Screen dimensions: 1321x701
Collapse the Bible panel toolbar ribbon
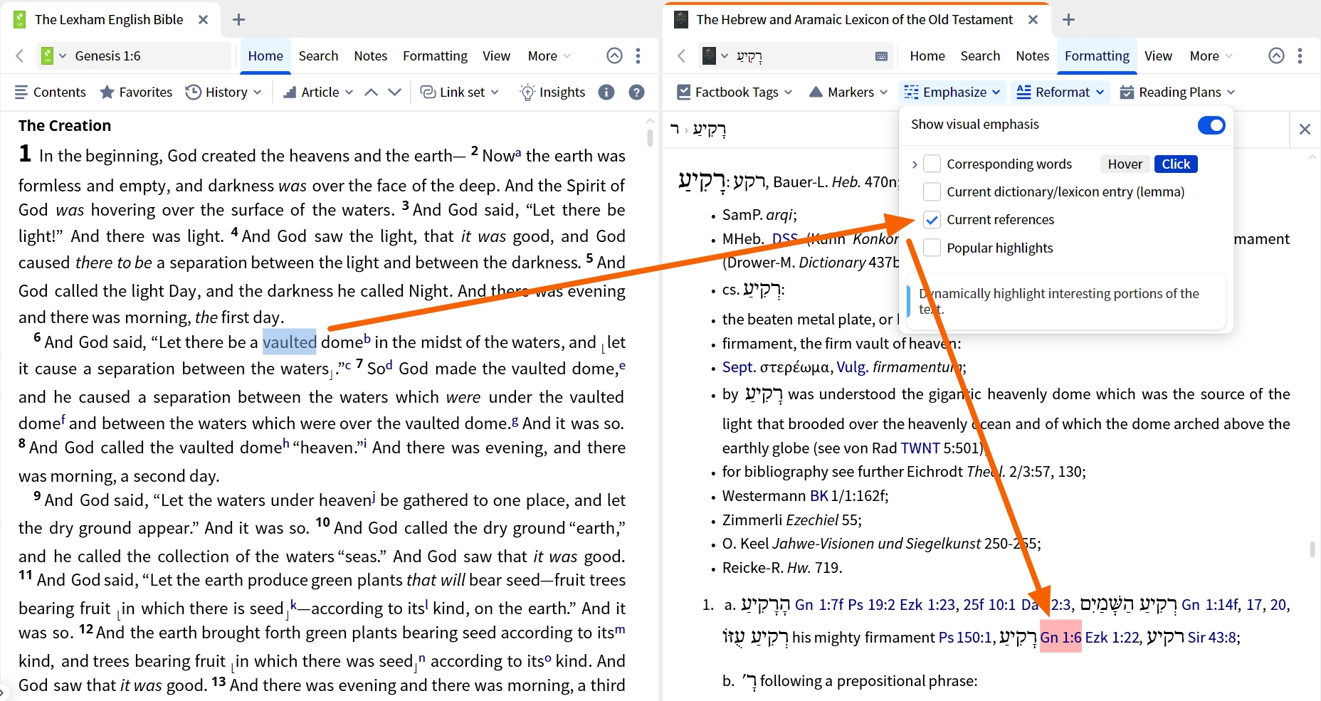(614, 56)
